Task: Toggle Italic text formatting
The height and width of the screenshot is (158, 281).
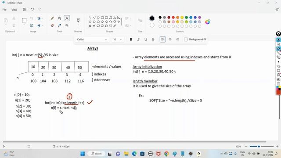Action: tap(138, 39)
